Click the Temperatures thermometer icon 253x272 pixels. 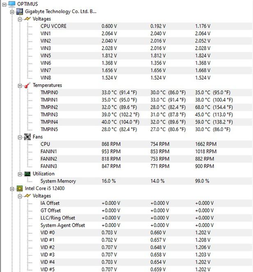[x=27, y=85]
